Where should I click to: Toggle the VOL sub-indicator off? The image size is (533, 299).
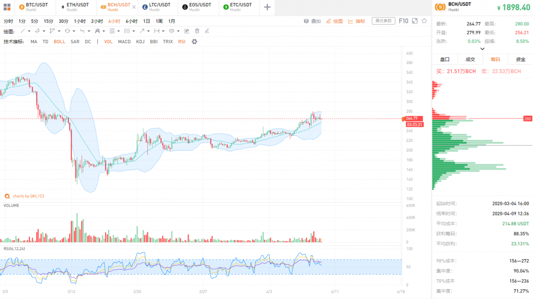[x=108, y=42]
